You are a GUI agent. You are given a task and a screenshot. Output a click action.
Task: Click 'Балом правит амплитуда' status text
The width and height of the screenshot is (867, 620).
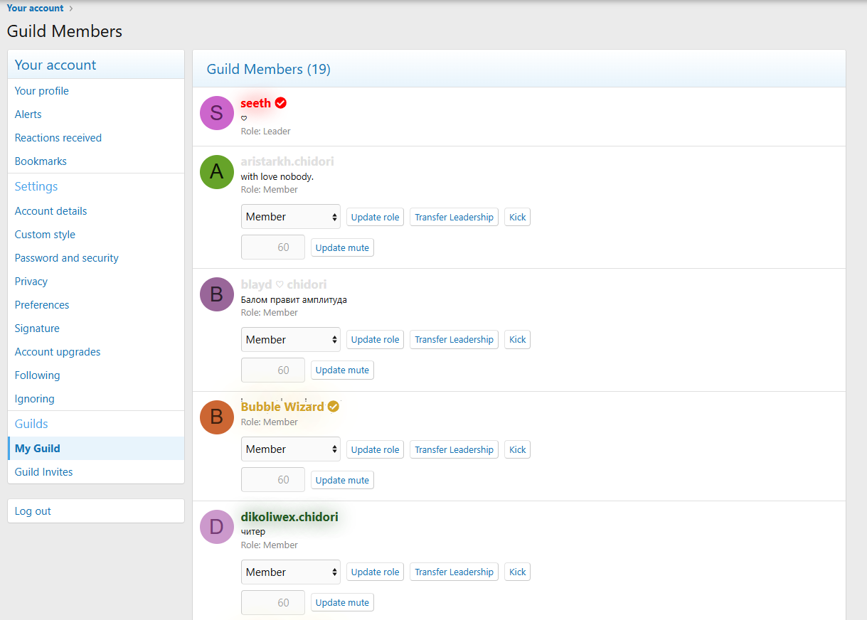pos(294,299)
